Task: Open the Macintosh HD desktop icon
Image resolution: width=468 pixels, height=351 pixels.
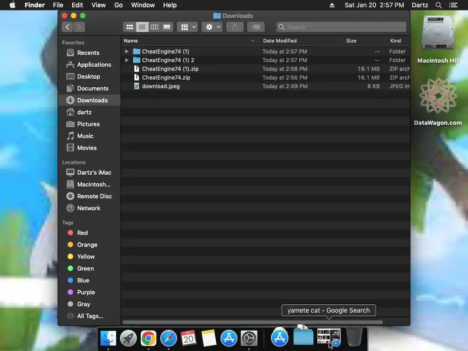Action: point(437,40)
